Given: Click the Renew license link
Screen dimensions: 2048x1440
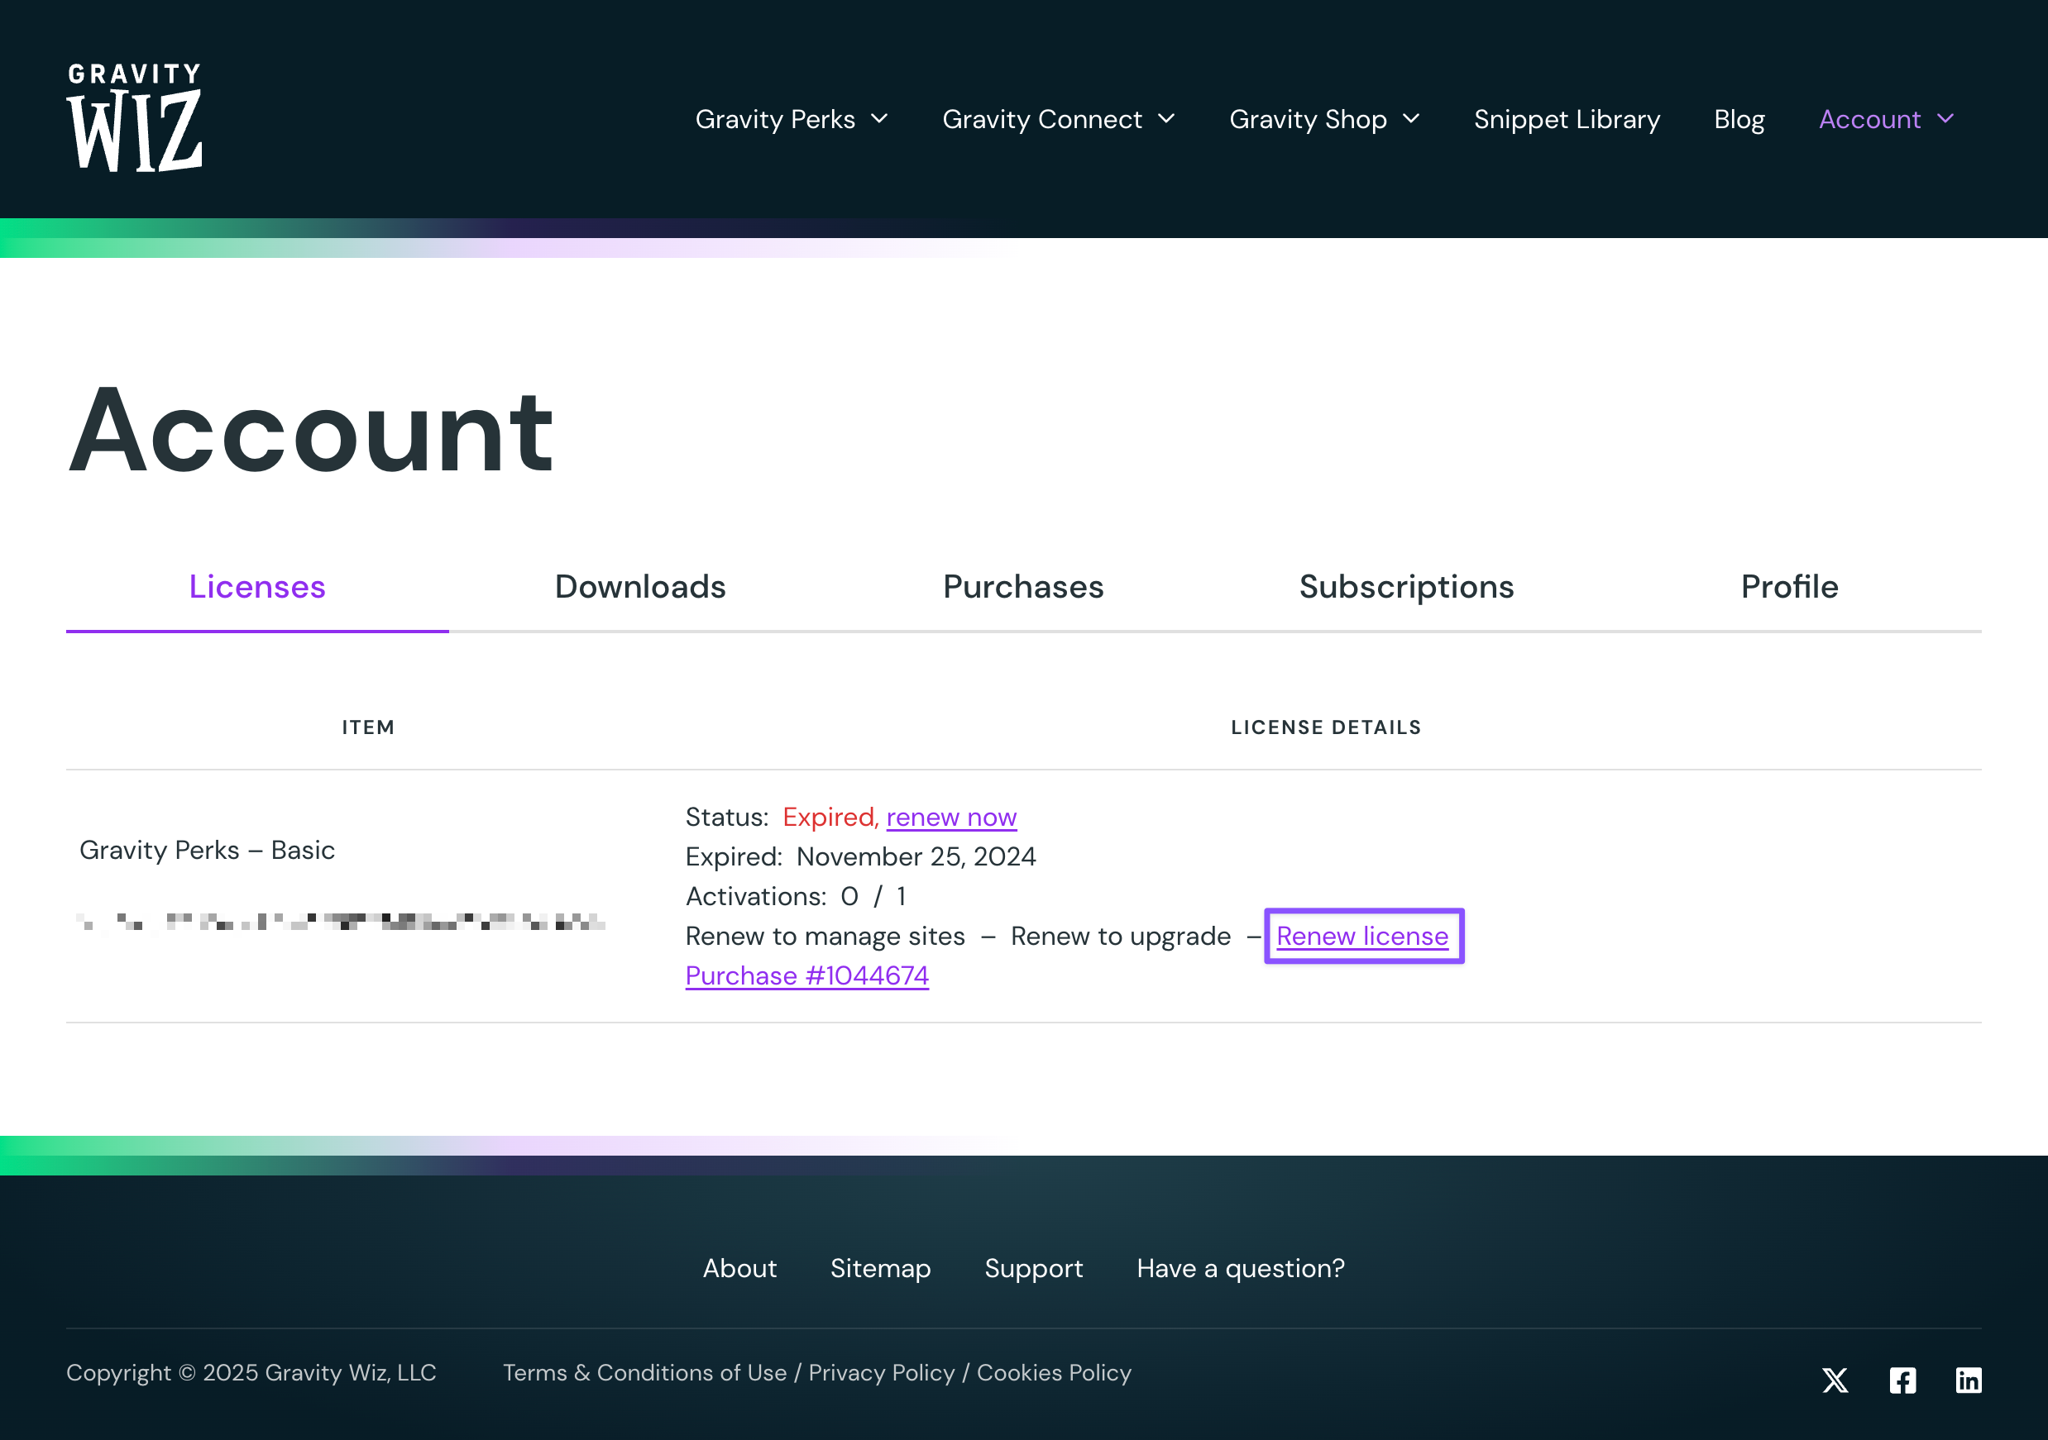Looking at the screenshot, I should (x=1362, y=937).
